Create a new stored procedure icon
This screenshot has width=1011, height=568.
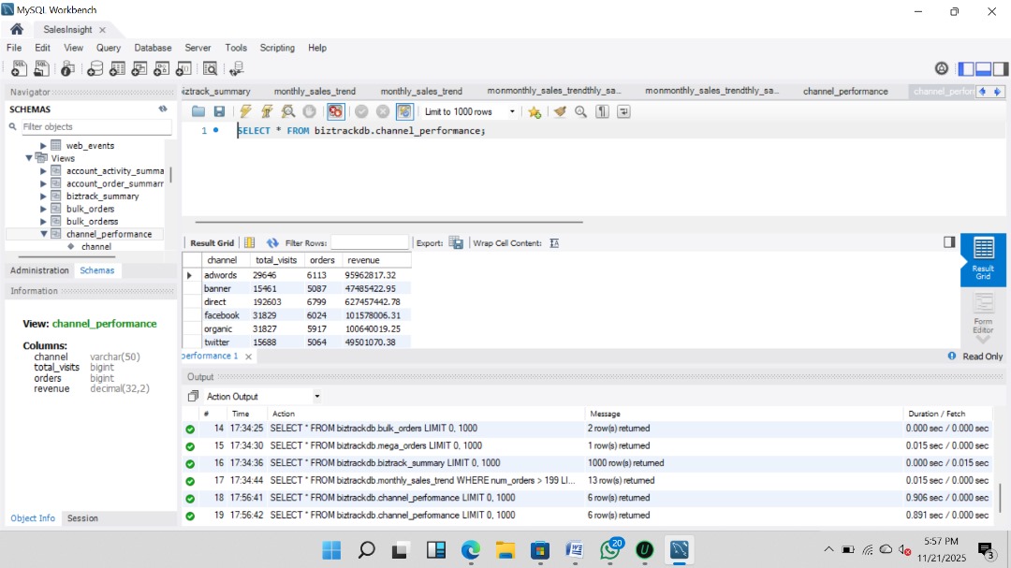tap(162, 68)
